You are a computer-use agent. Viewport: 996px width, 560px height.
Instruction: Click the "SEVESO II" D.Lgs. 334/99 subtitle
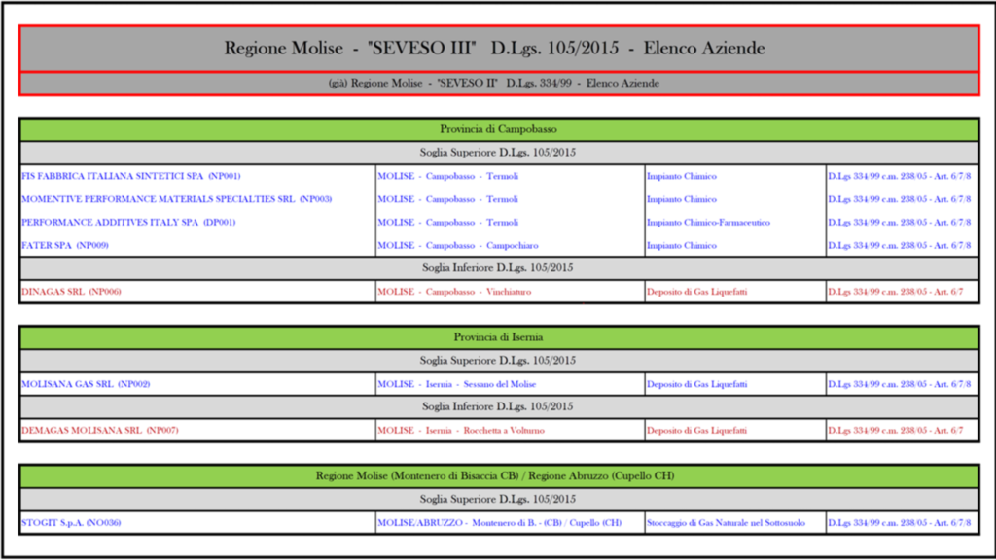coord(493,84)
